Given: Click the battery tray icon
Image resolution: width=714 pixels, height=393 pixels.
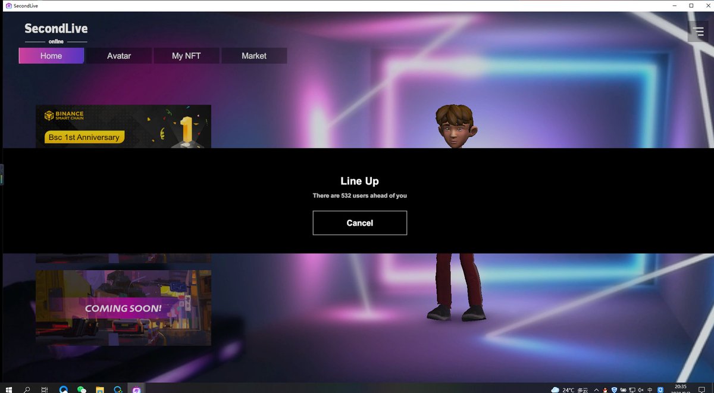Looking at the screenshot, I should [623, 390].
